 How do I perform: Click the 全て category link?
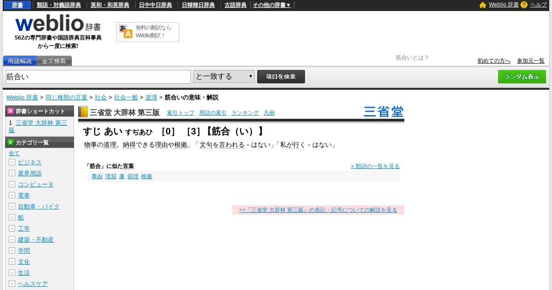click(14, 153)
